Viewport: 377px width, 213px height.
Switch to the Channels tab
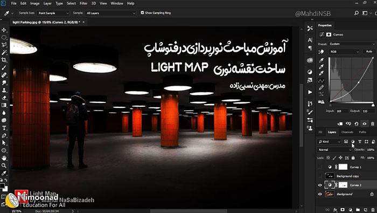[347, 132]
